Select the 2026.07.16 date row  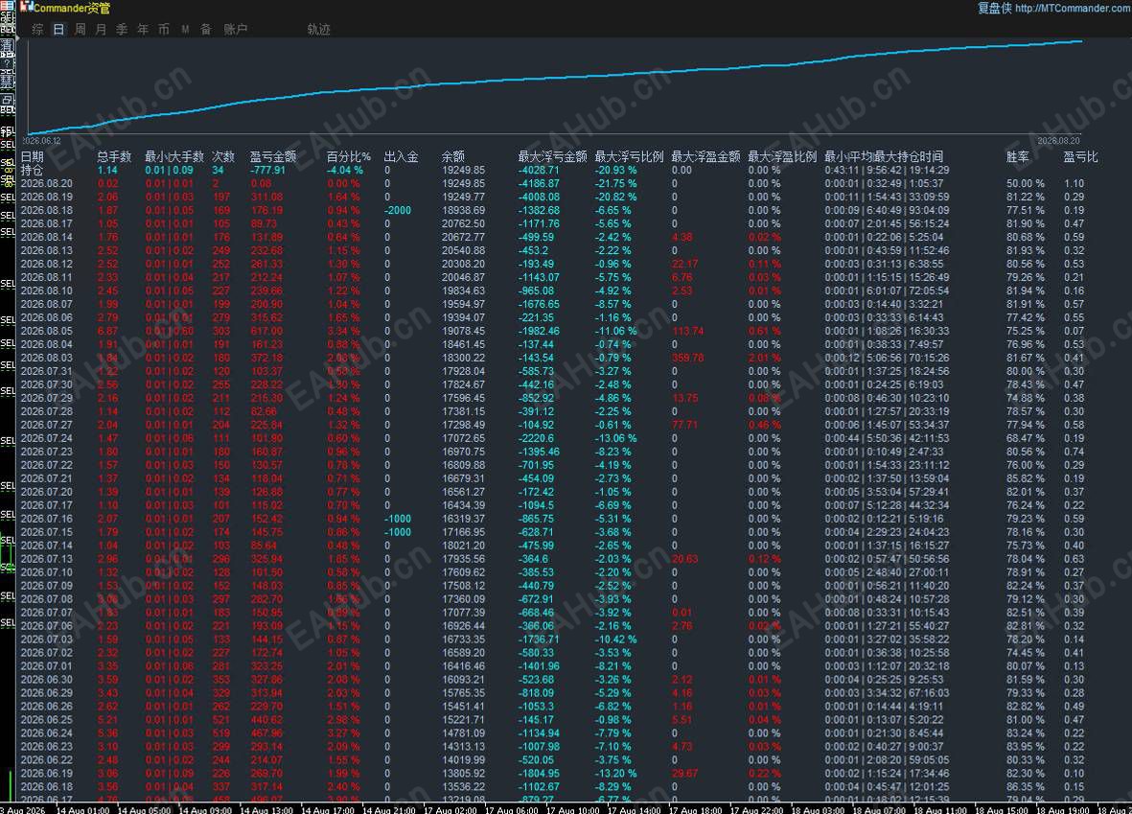pos(47,519)
